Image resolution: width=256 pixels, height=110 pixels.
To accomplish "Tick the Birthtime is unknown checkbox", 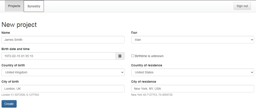I will 133,56.
